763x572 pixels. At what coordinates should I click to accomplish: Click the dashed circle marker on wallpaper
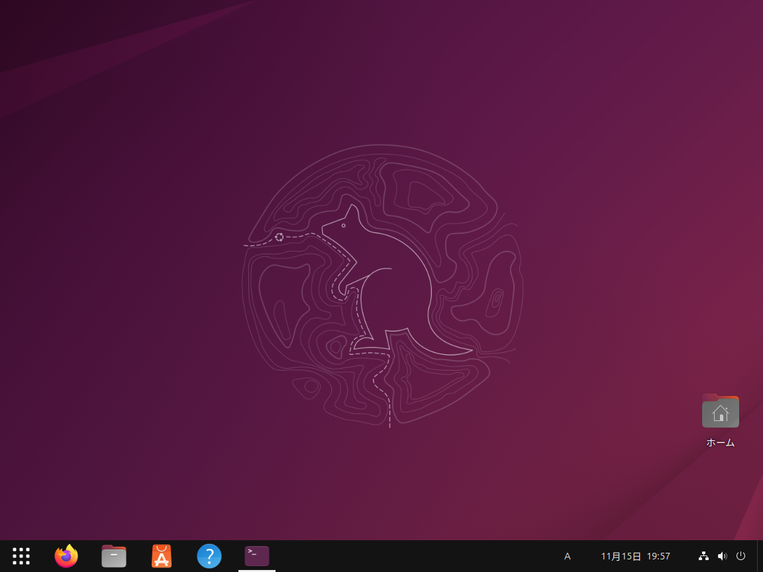pos(280,237)
